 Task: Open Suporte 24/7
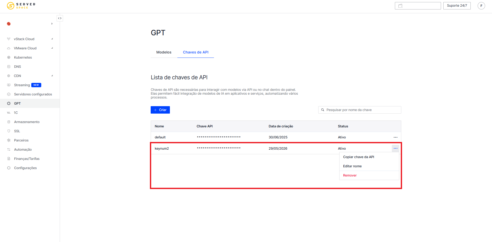(457, 6)
